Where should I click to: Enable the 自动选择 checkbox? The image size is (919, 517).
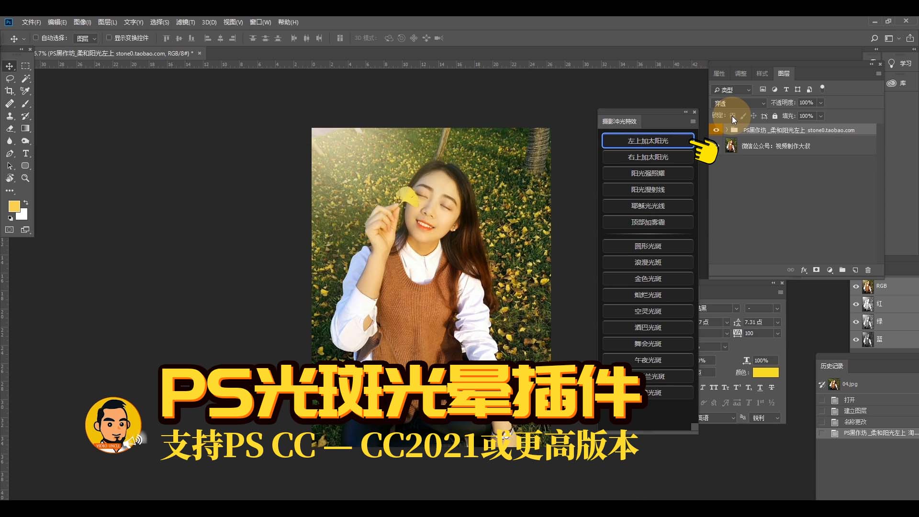(x=35, y=38)
